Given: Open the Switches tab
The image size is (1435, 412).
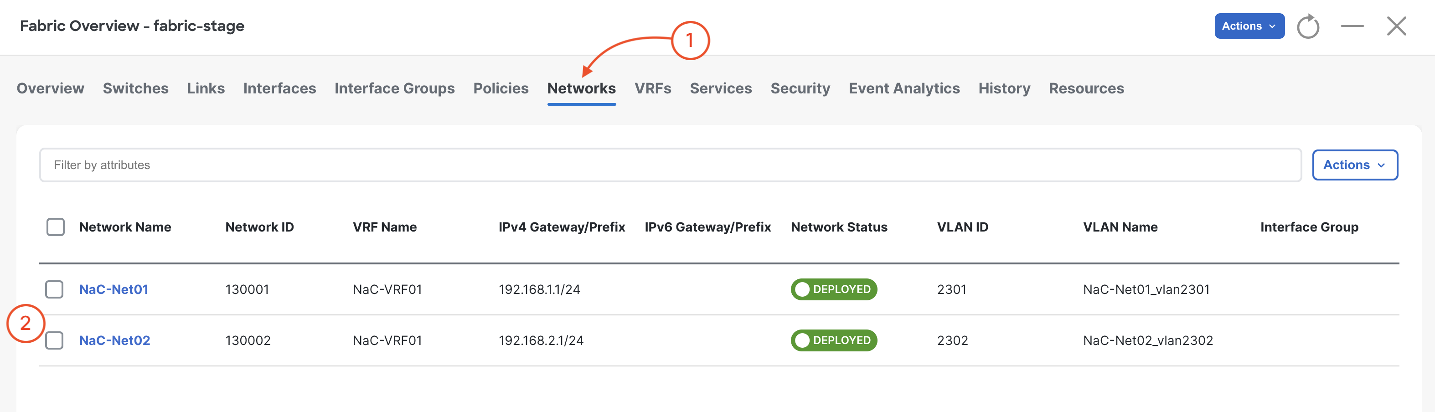Looking at the screenshot, I should tap(135, 88).
